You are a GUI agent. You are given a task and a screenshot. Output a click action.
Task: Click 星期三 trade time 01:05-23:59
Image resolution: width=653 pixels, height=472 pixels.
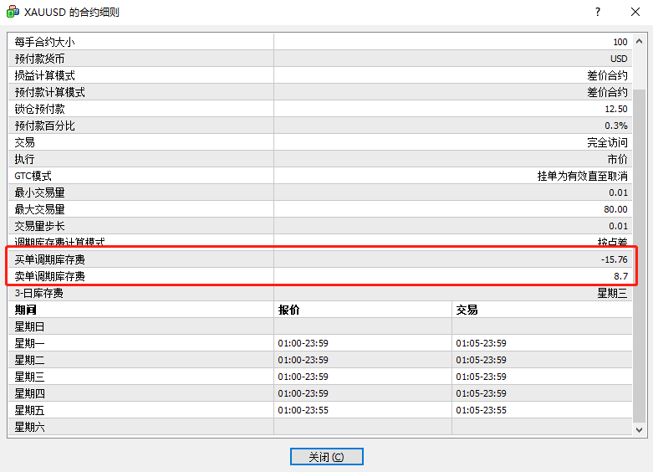pos(481,377)
